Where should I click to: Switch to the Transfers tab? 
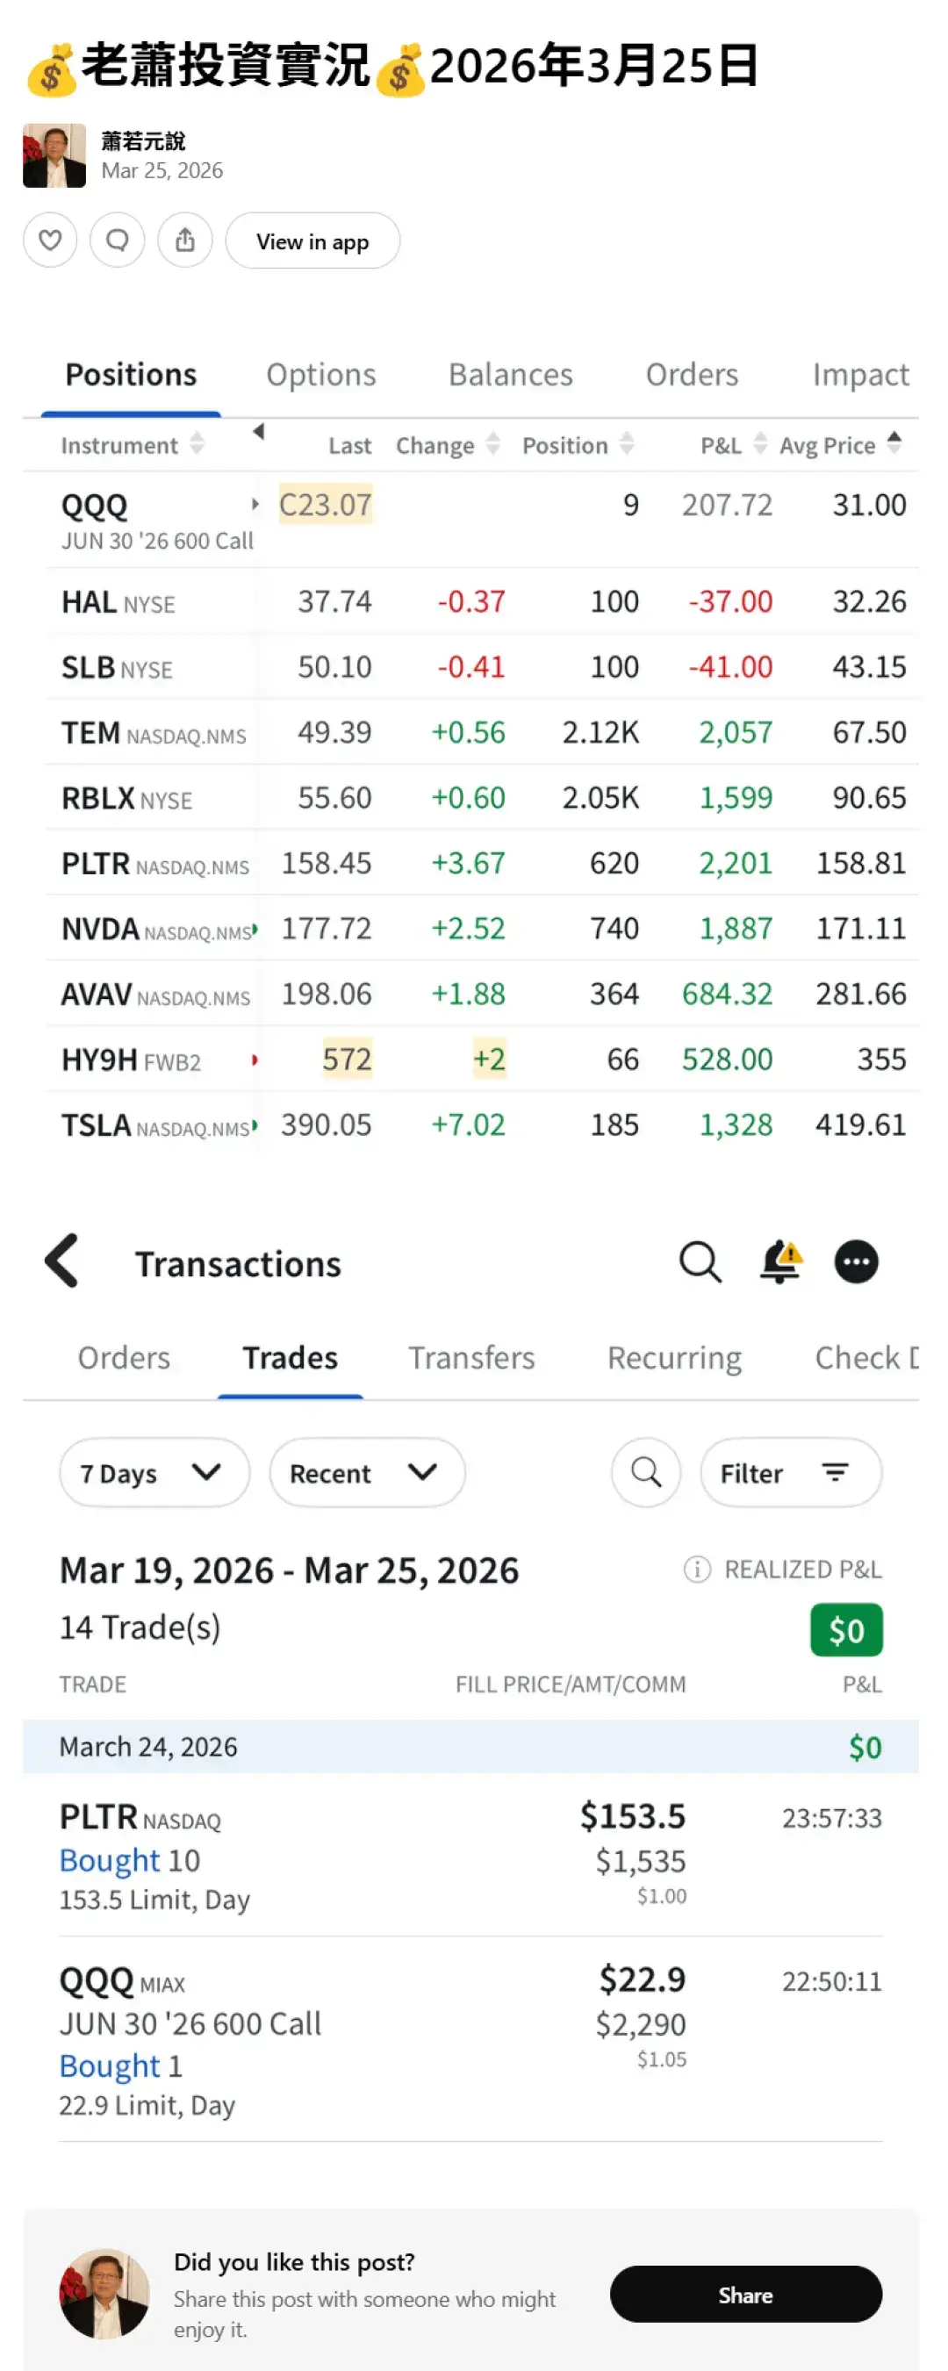(x=471, y=1358)
